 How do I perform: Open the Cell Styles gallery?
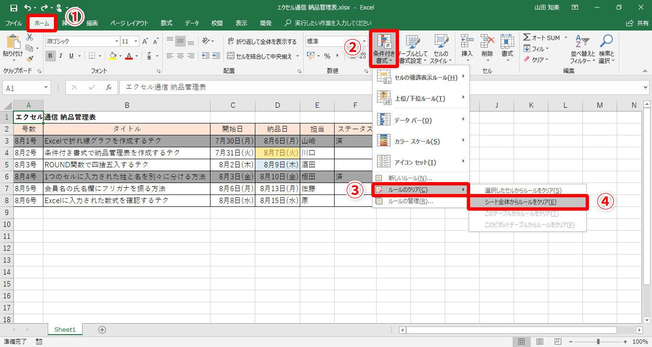pyautogui.click(x=441, y=49)
